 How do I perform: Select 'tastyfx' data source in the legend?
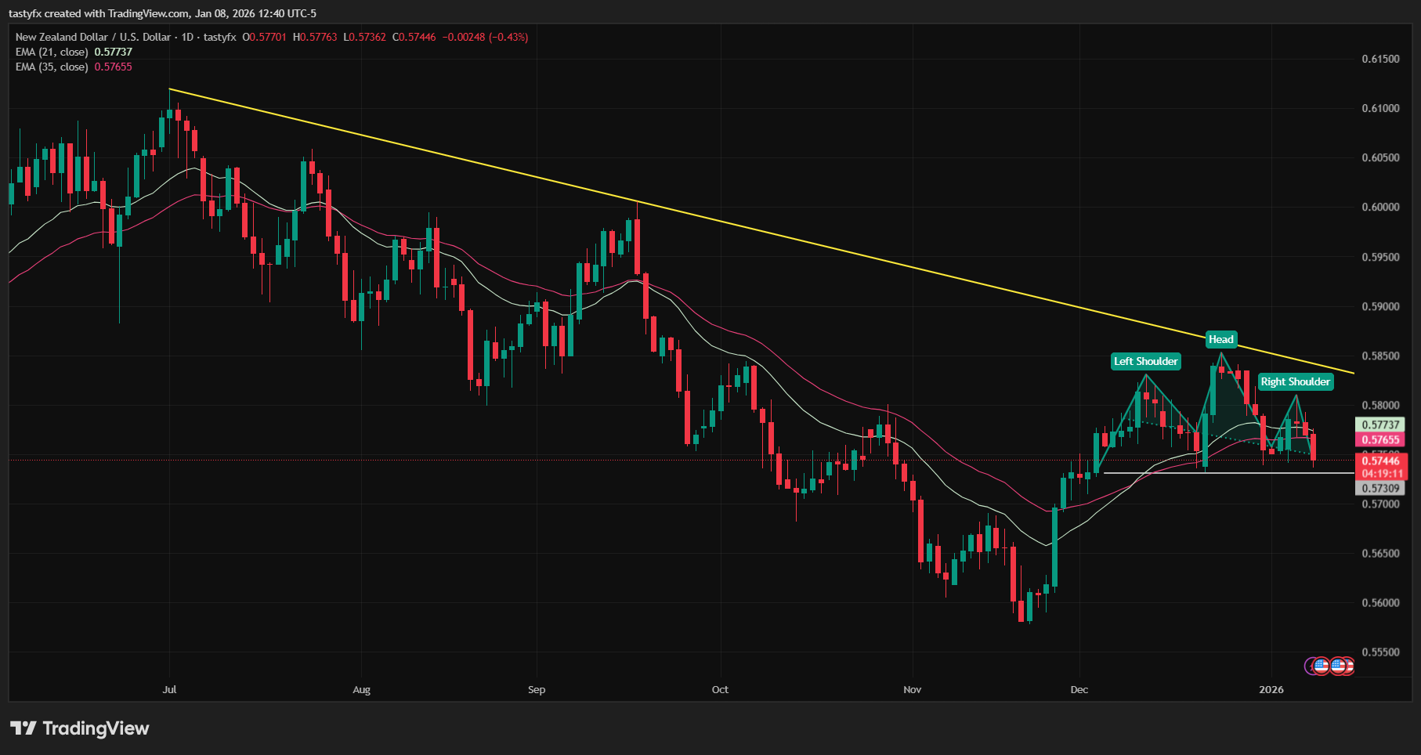point(218,36)
